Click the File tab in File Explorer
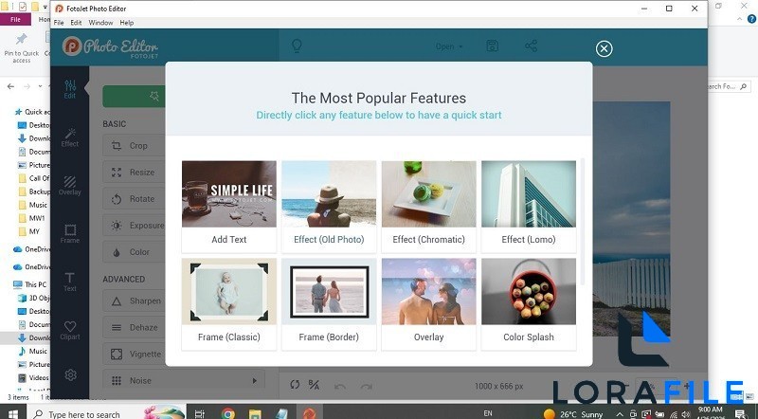758x419 pixels. click(x=15, y=19)
